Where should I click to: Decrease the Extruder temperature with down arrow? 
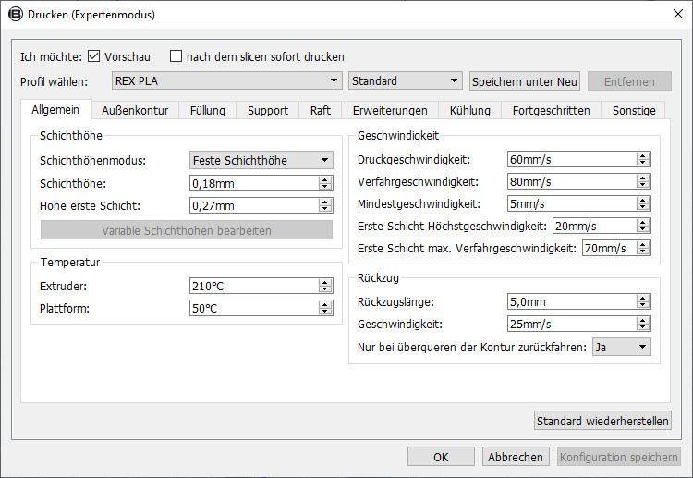325,289
